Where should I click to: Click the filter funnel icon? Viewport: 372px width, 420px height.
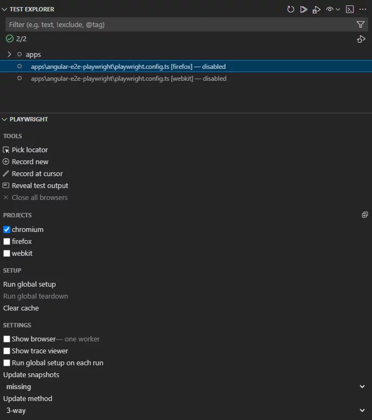click(x=361, y=24)
